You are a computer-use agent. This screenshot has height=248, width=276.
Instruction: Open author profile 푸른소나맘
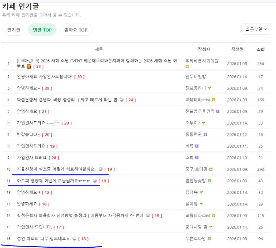[195, 238]
